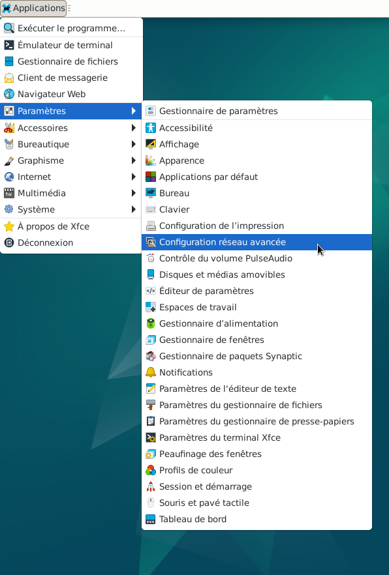The height and width of the screenshot is (575, 389).
Task: Open the Souris et pavé tactile icon
Action: [x=151, y=503]
